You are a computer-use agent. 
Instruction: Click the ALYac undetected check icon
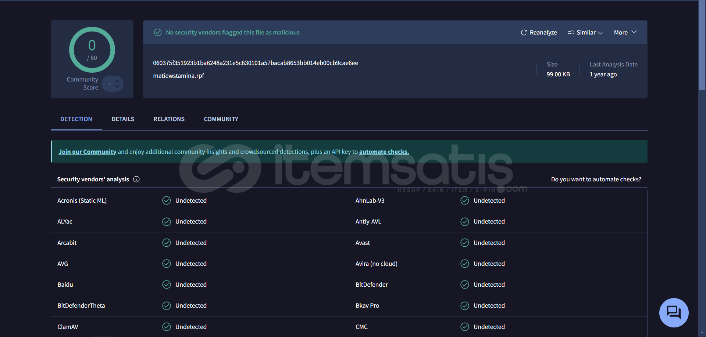click(167, 222)
